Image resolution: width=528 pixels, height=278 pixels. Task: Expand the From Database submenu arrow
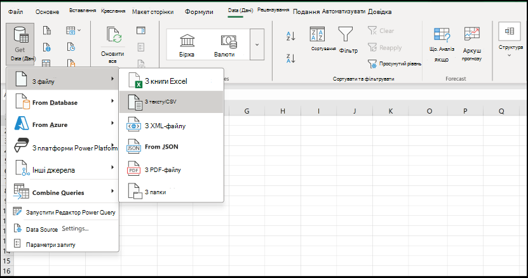pos(112,101)
